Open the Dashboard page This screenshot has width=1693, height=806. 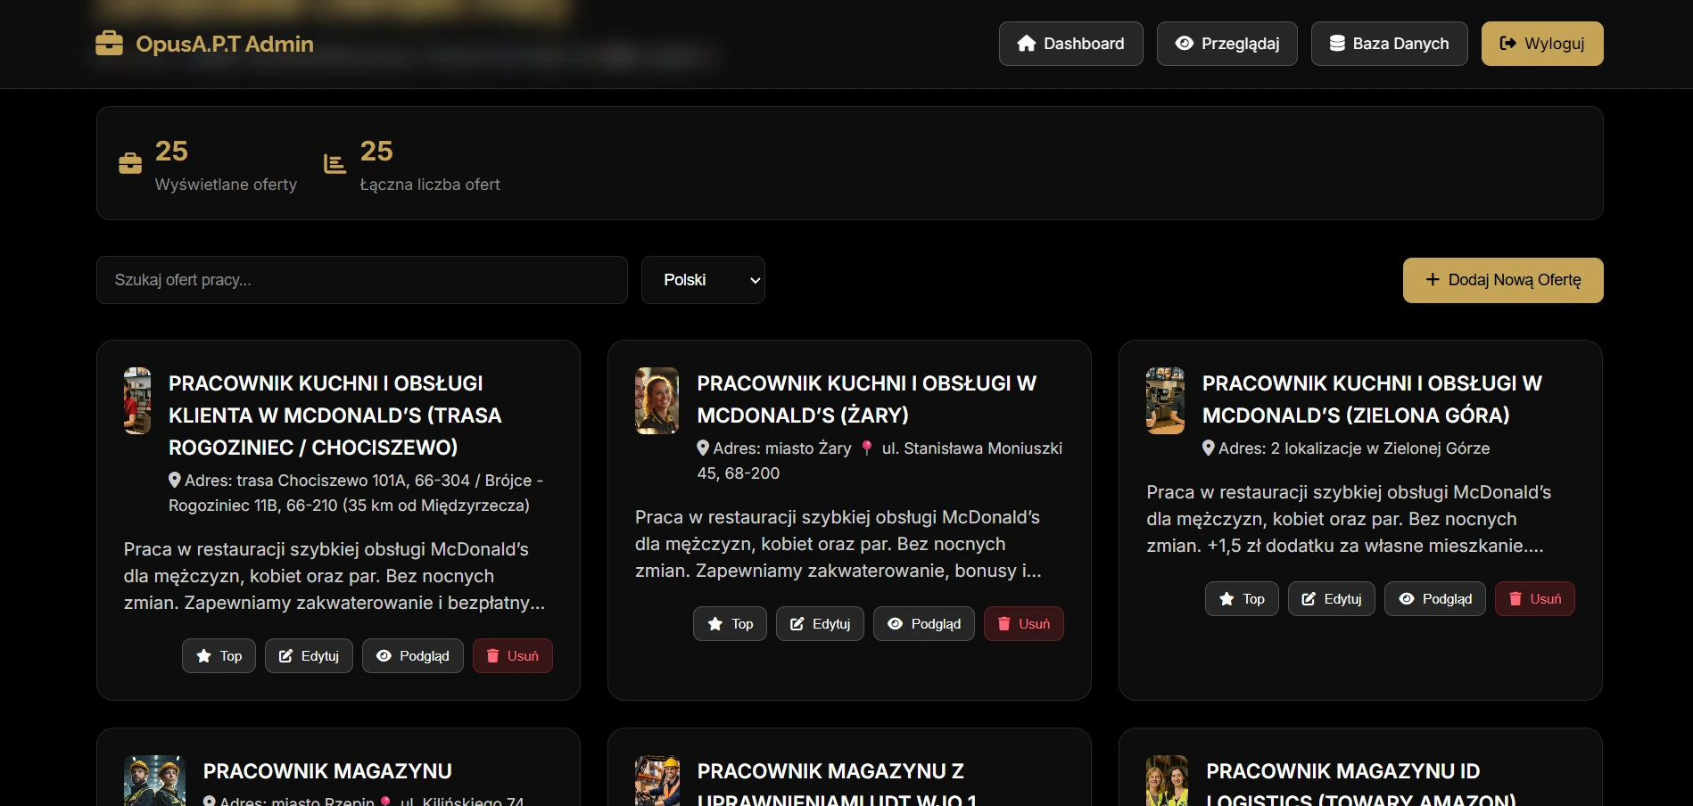[x=1070, y=44]
